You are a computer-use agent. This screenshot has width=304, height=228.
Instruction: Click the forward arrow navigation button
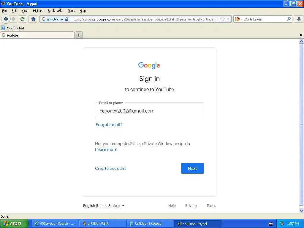(13, 19)
